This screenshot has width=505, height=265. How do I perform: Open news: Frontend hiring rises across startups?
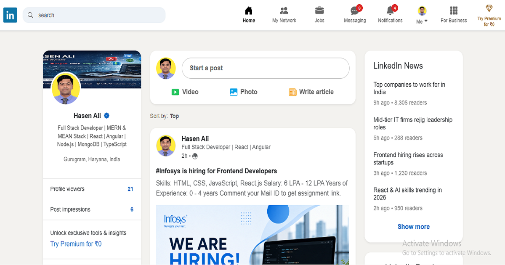pyautogui.click(x=408, y=159)
